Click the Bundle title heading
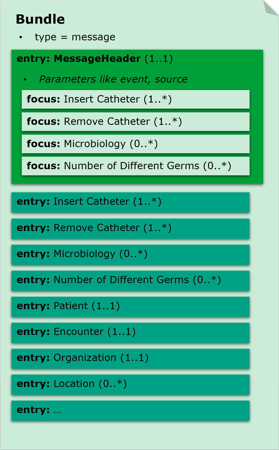Screen dimensions: 279x450 pyautogui.click(x=40, y=19)
